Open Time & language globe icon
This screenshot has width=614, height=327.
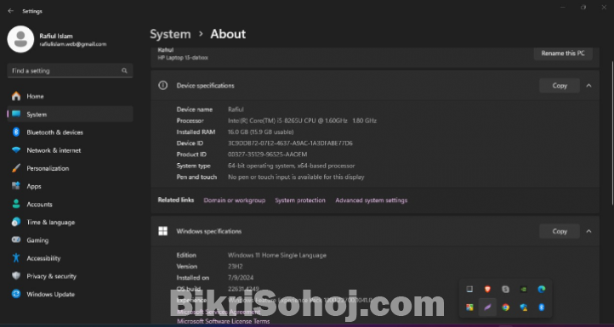[x=16, y=223]
